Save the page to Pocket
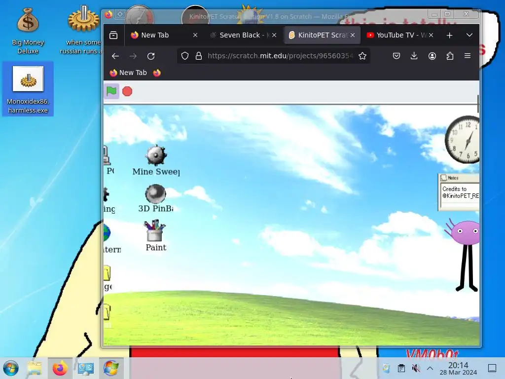Viewport: 505px width, 379px height. click(x=397, y=56)
